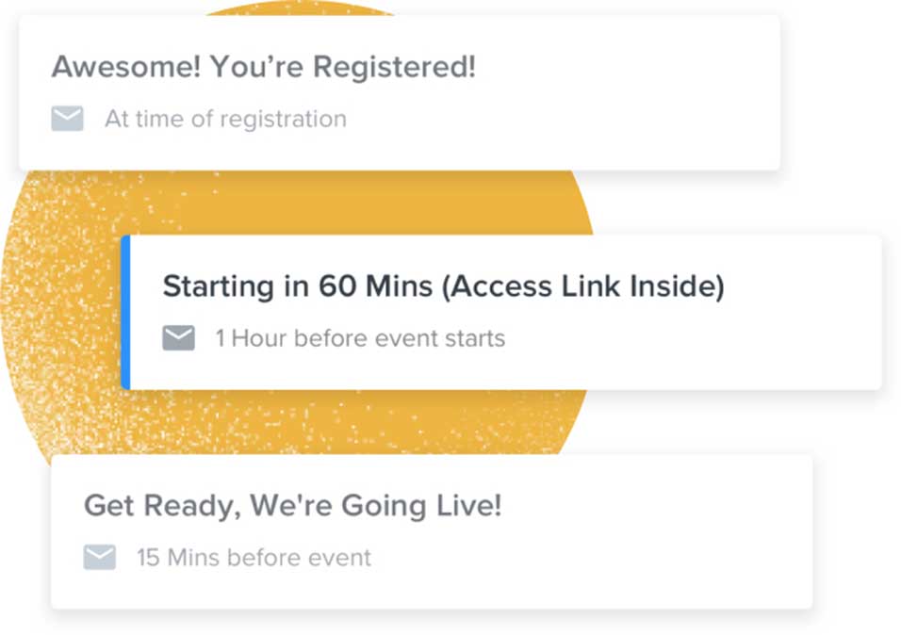Click the envelope icon beside 1 Hour before event starts
The width and height of the screenshot is (901, 635).
click(178, 338)
